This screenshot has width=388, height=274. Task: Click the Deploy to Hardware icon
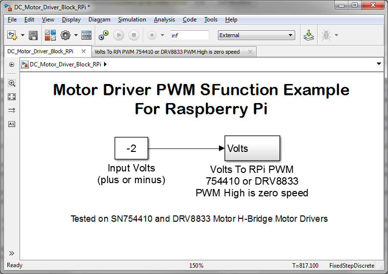308,35
